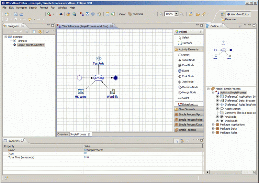259x183 pixels.
Task: Expand the Package: Roles node
Action: click(213, 133)
